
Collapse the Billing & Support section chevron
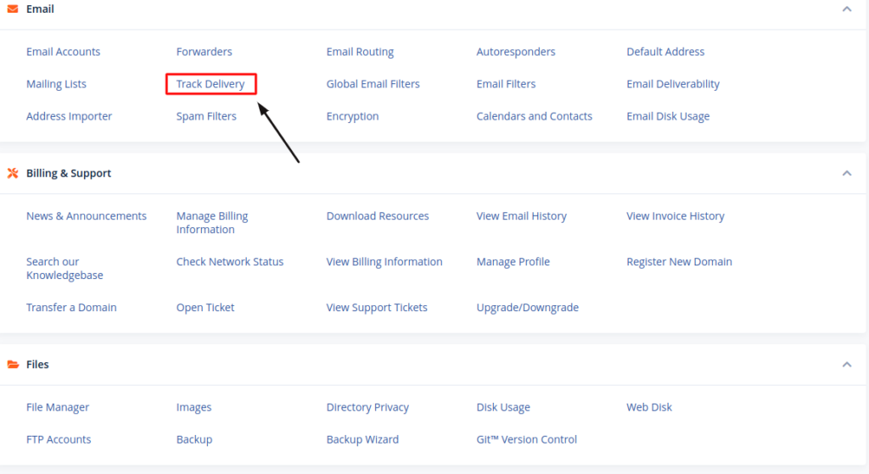pos(847,173)
